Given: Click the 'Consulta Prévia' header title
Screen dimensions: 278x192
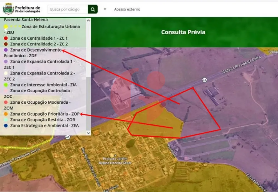Looking at the screenshot, I should click(x=183, y=32).
